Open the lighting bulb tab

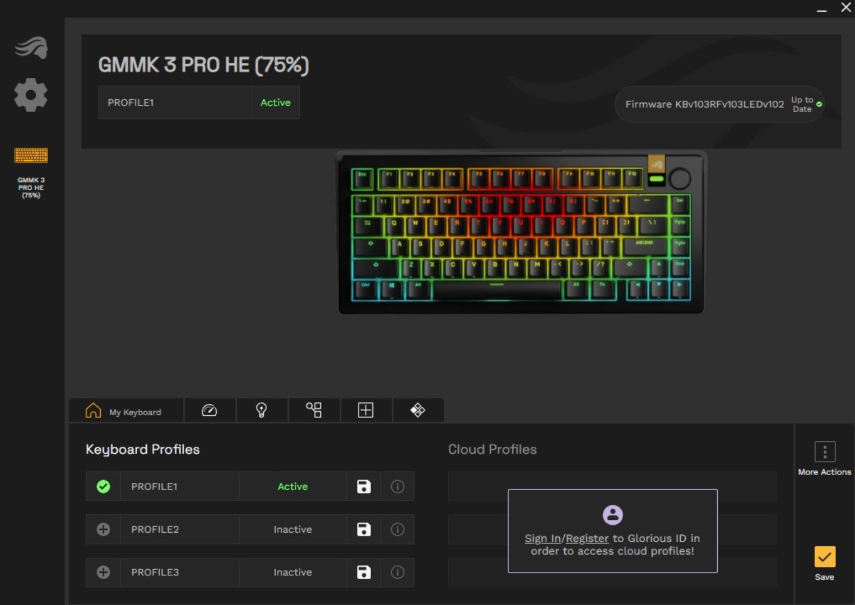pos(261,411)
